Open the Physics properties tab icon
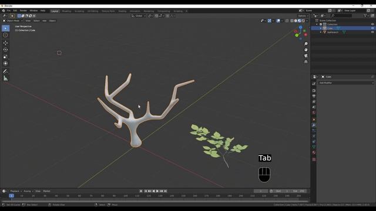The width and height of the screenshot is (376, 211). 314,136
